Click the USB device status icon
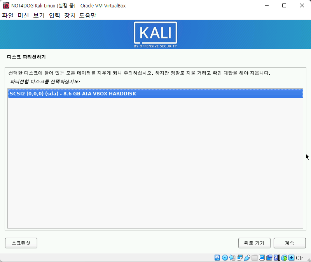 (x=247, y=258)
